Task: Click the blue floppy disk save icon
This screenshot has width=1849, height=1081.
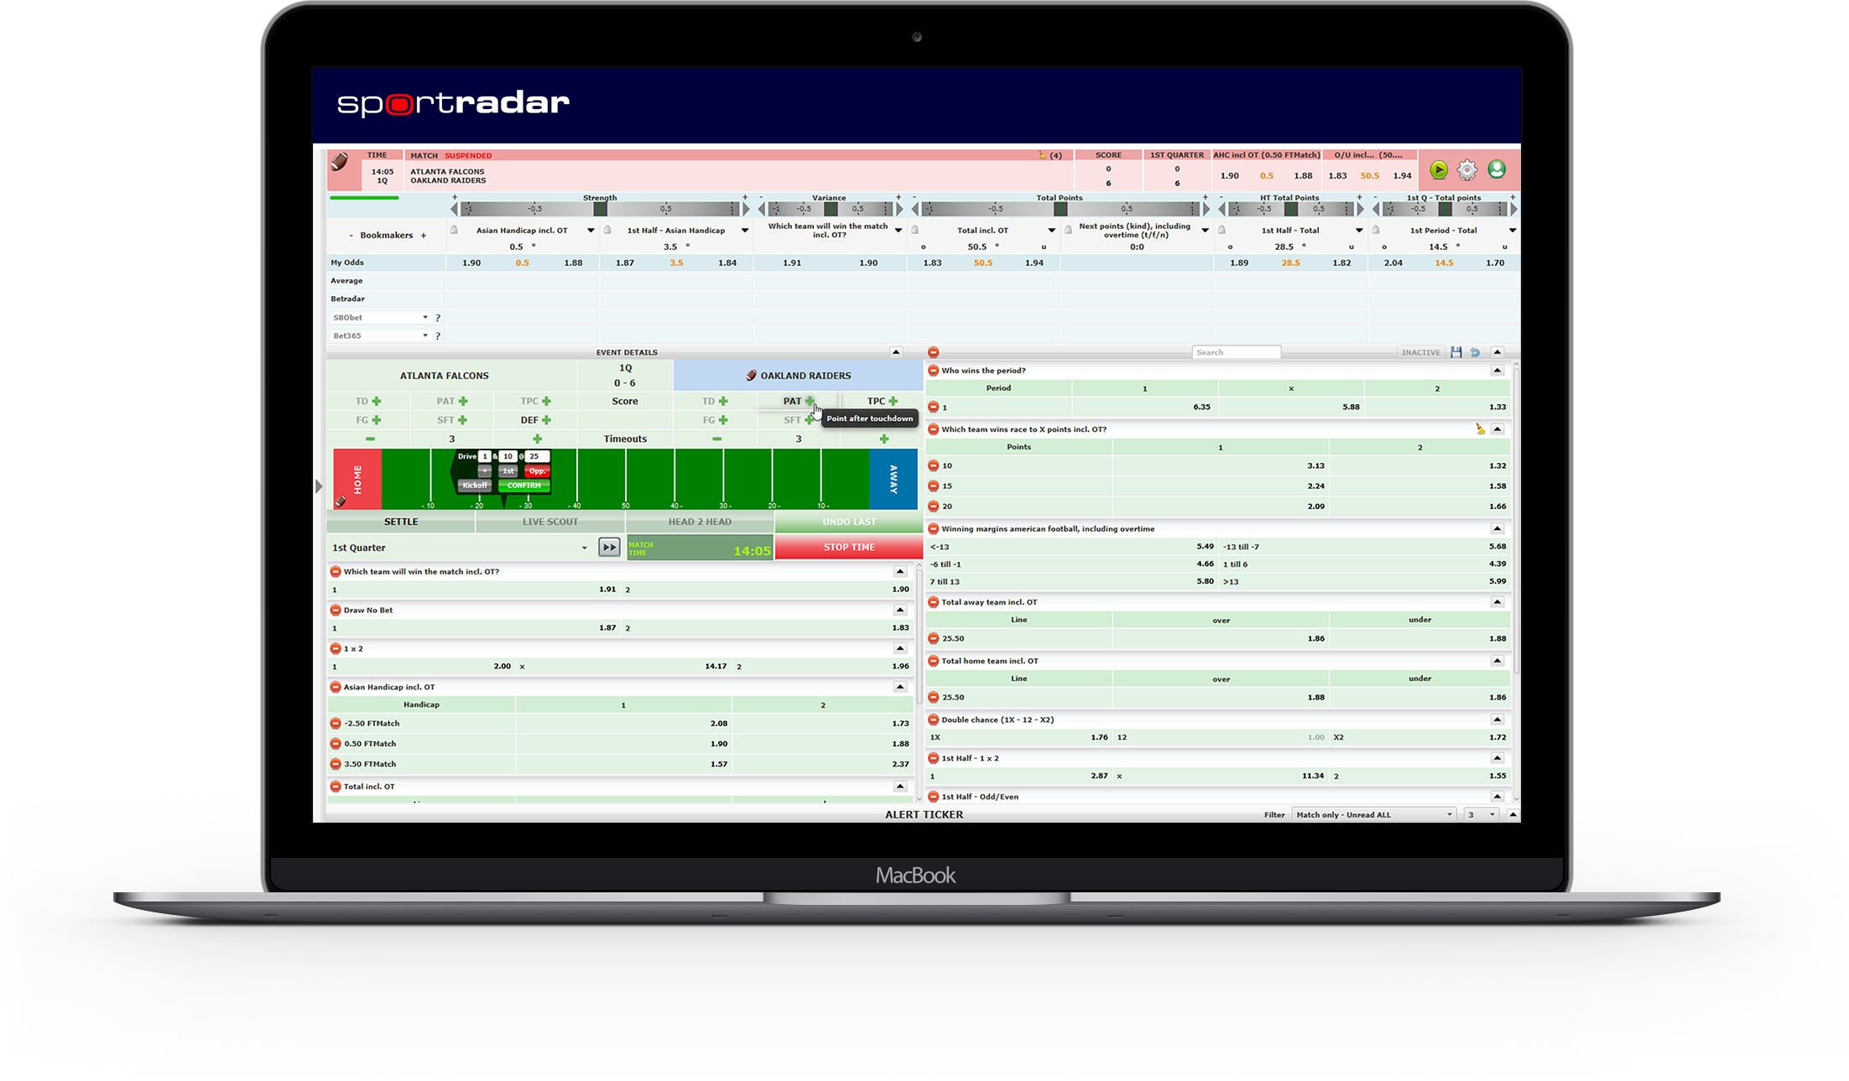Action: coord(1456,352)
